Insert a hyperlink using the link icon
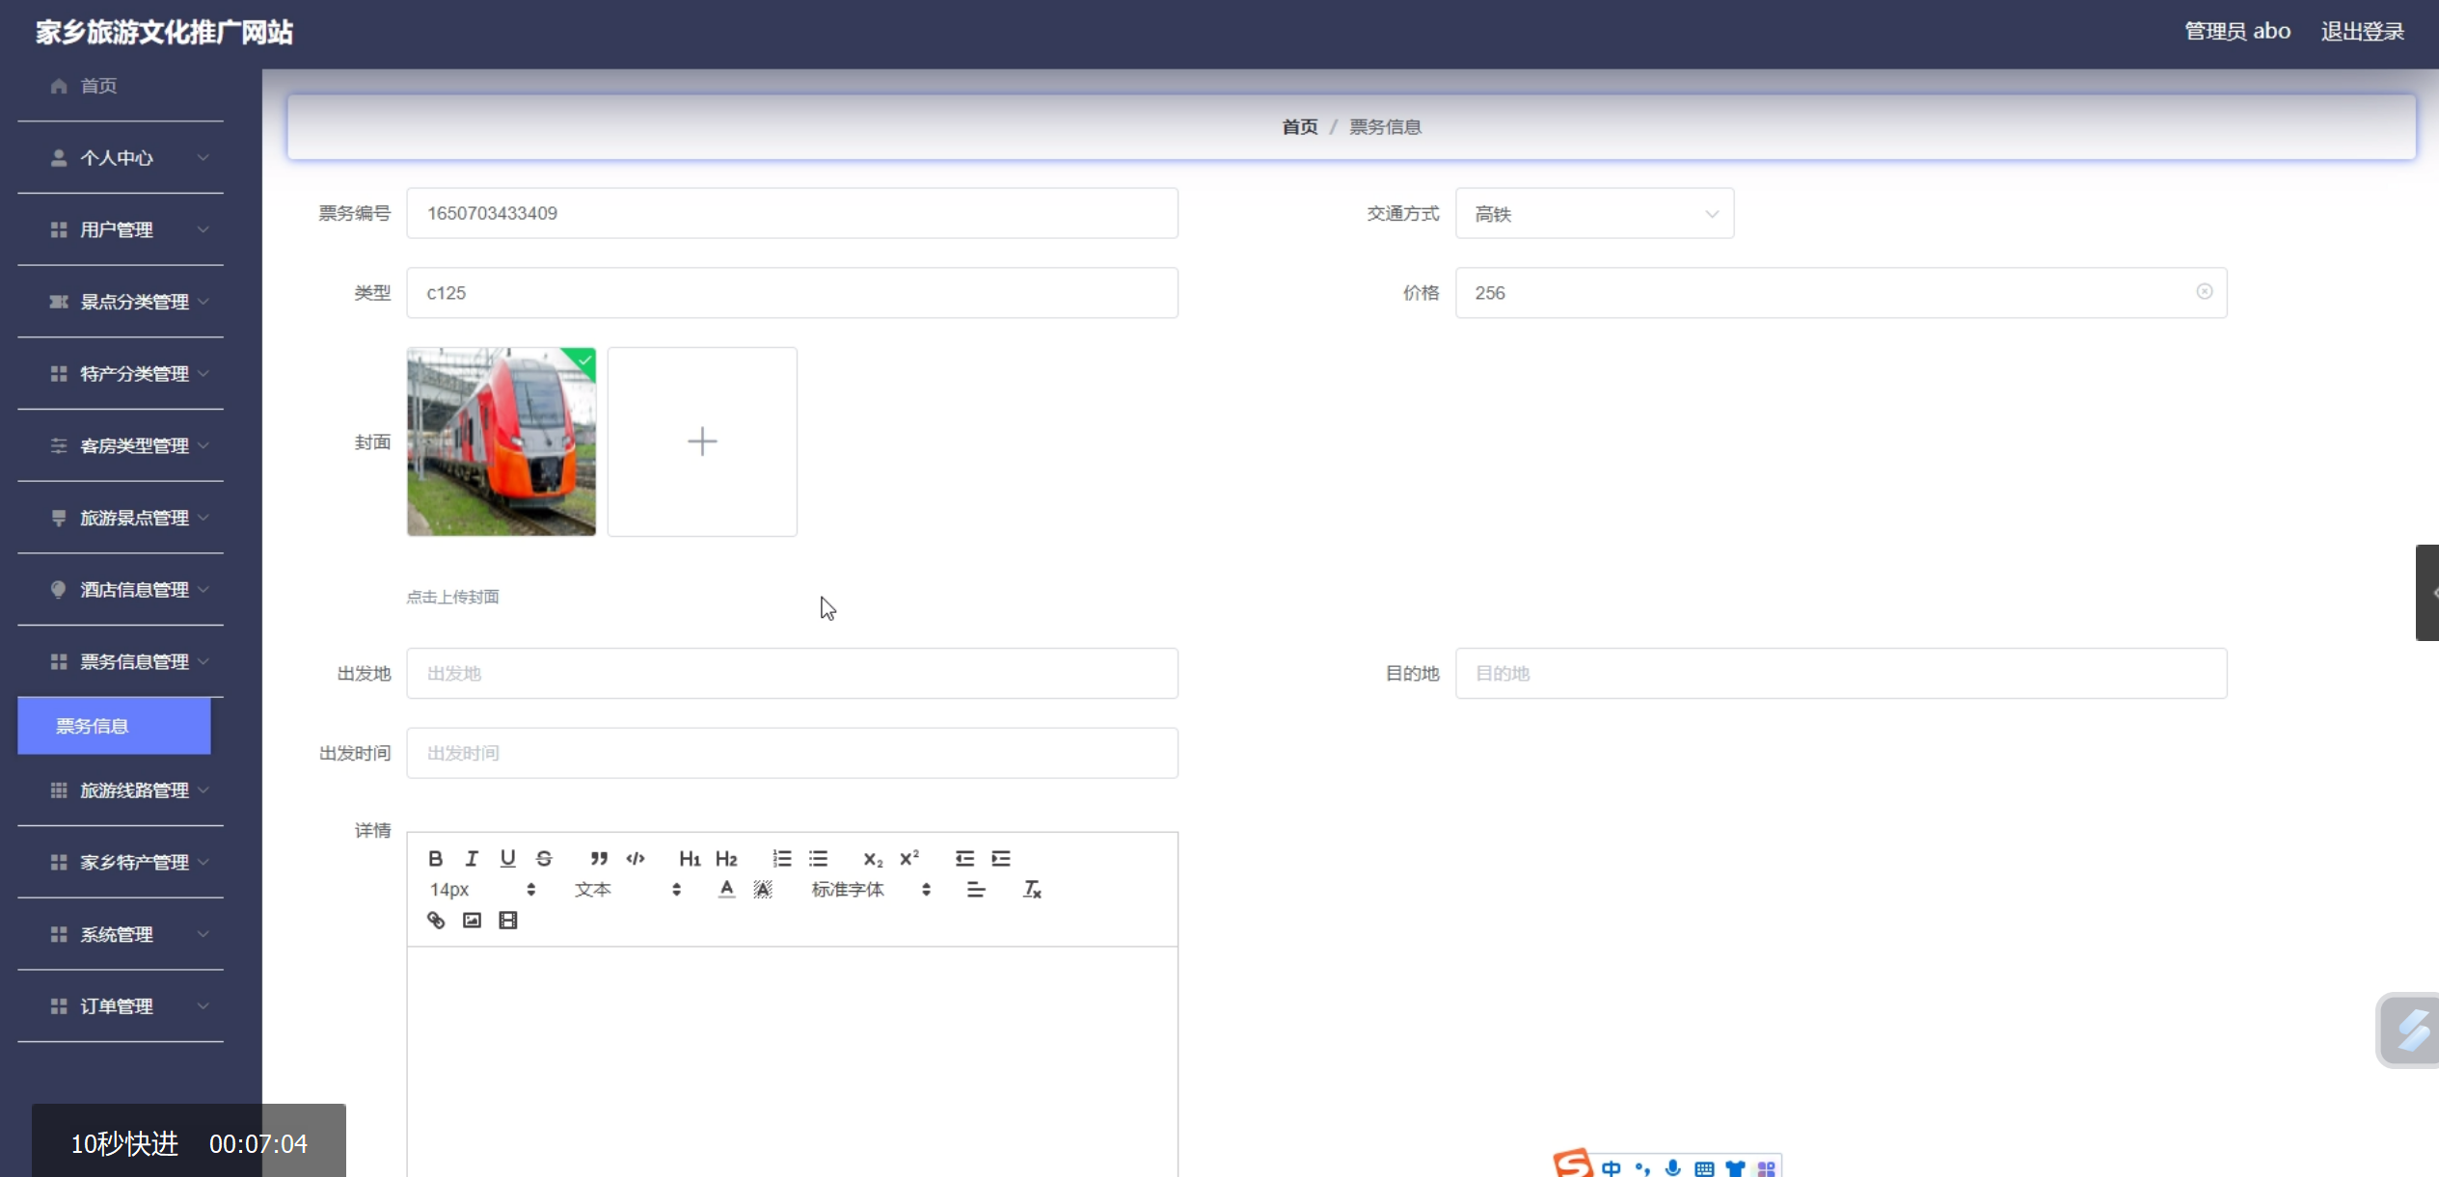 pyautogui.click(x=436, y=921)
